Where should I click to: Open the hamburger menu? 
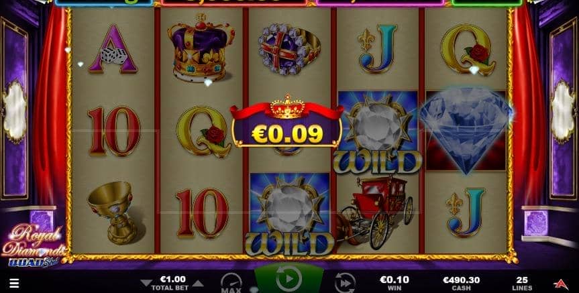click(14, 283)
